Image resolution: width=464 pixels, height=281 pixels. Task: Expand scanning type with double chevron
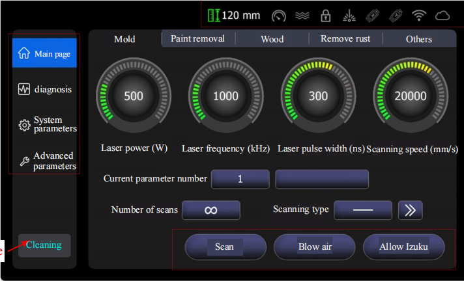(411, 210)
